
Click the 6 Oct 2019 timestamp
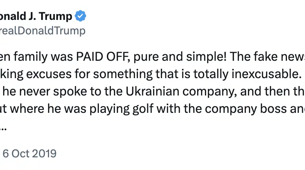[x=29, y=154]
